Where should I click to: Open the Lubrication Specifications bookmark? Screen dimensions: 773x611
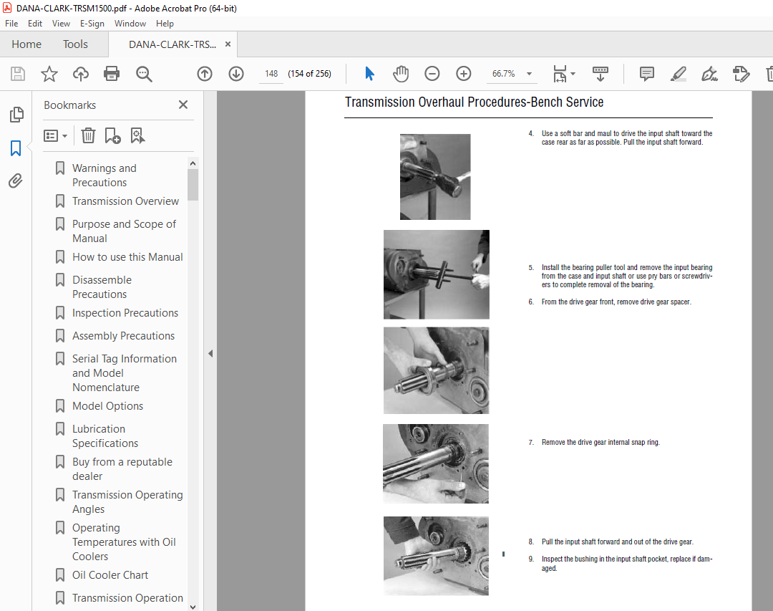point(104,436)
